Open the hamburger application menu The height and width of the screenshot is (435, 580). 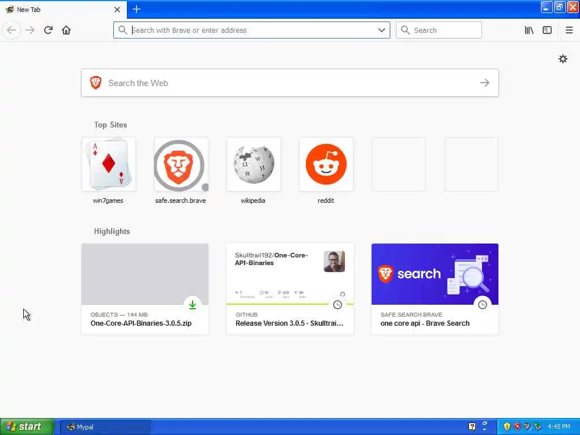pos(569,30)
